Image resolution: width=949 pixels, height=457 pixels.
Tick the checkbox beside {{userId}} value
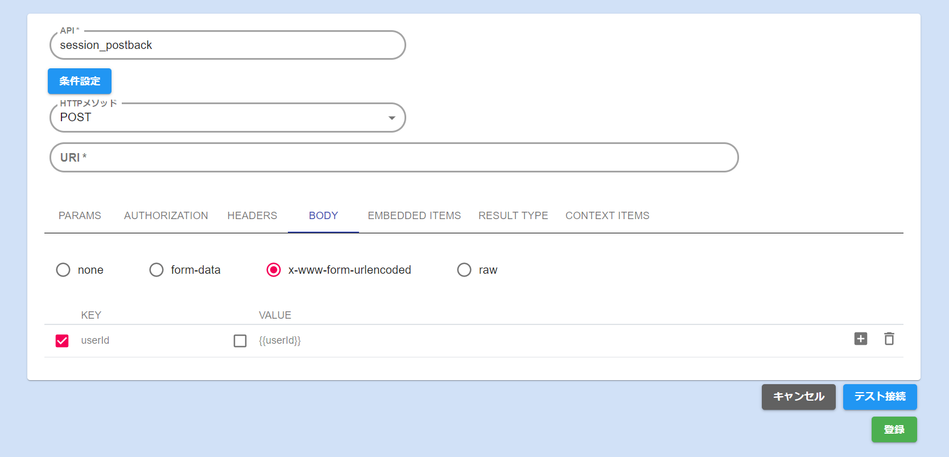240,340
